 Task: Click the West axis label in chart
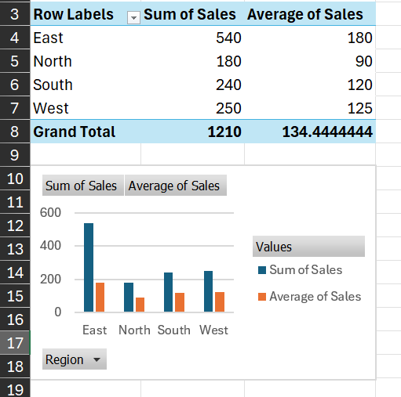(213, 330)
